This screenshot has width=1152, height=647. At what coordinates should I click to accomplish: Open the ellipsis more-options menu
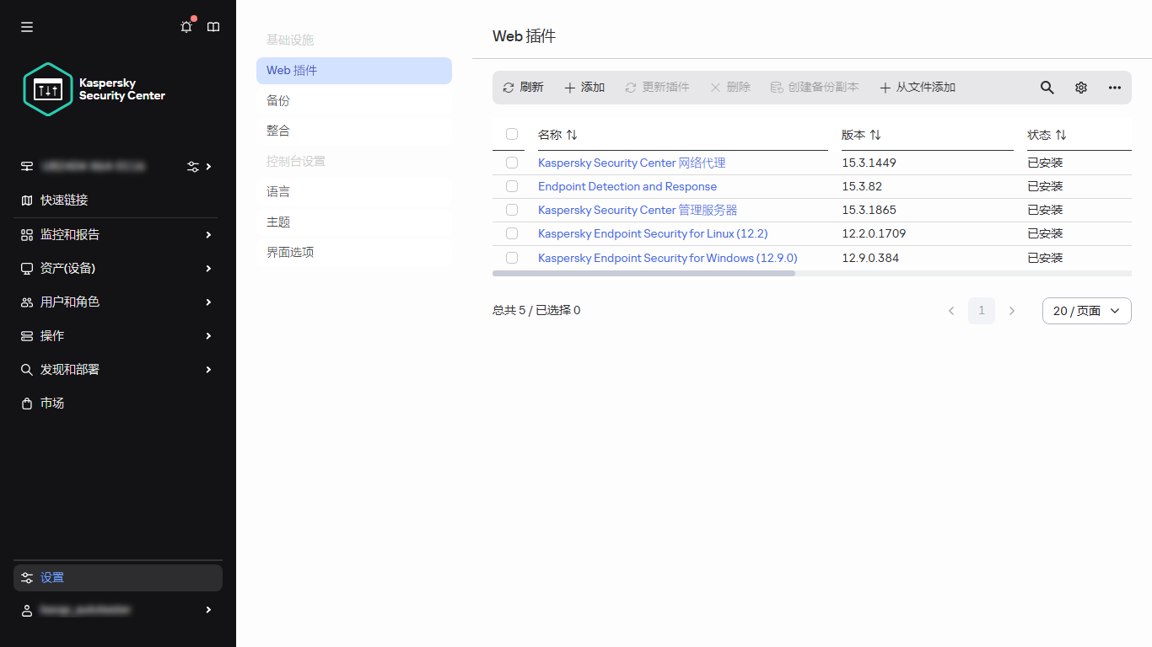(1114, 87)
